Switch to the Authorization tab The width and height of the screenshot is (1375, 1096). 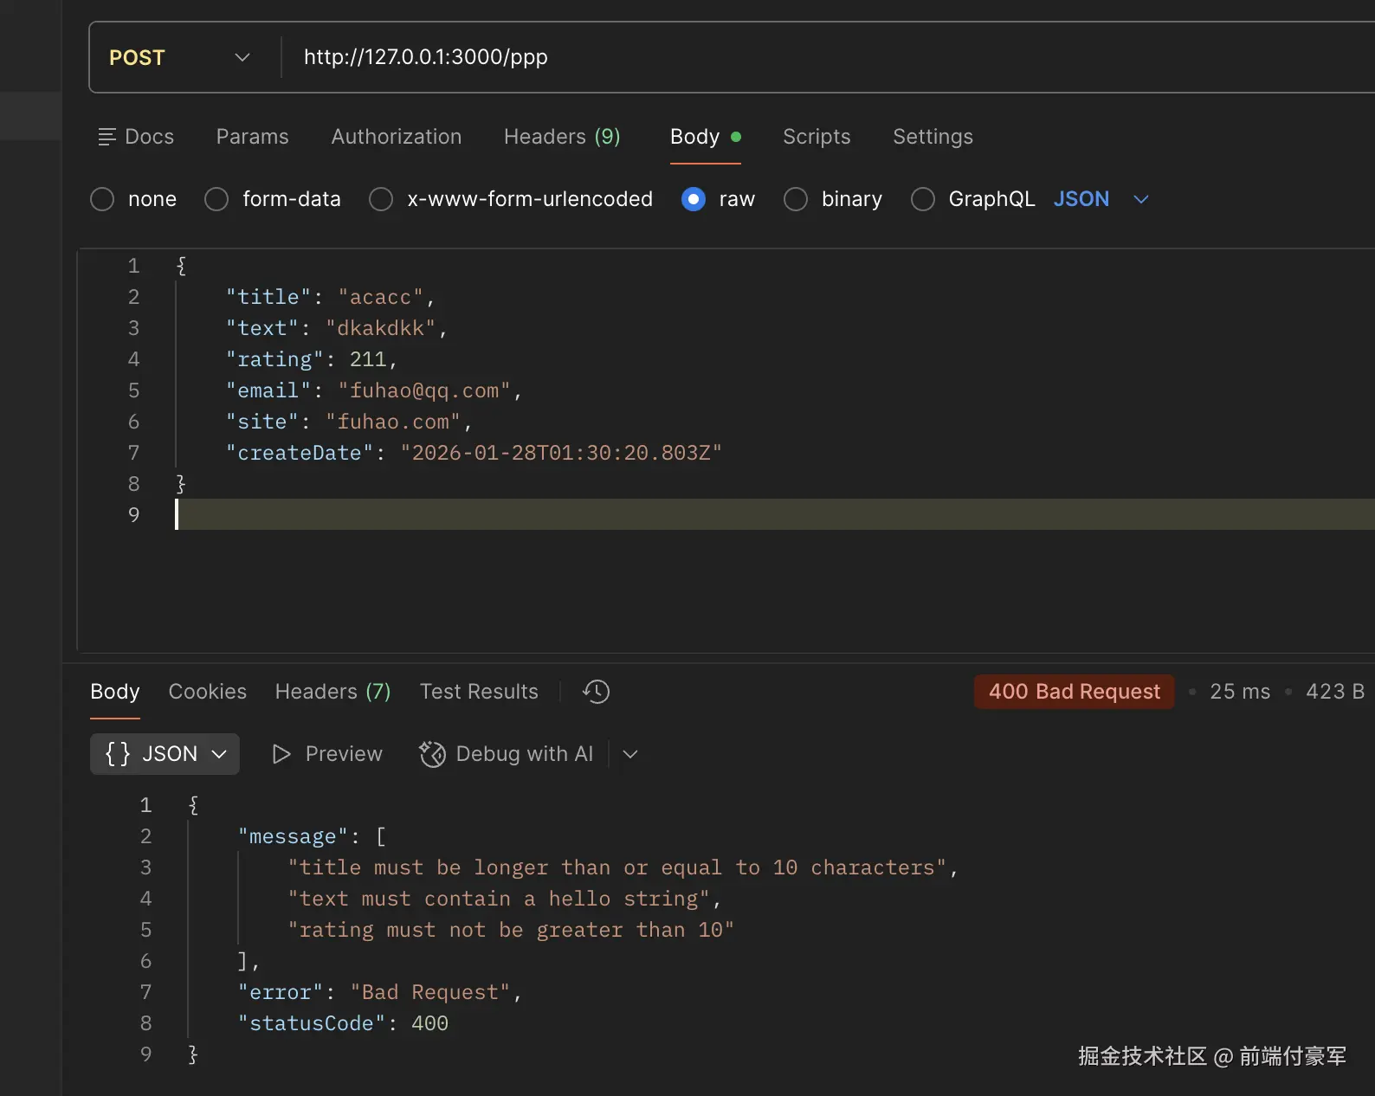(396, 137)
